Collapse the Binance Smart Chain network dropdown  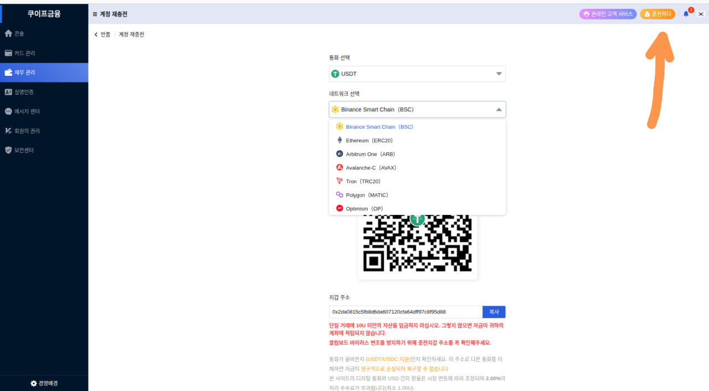[417, 110]
